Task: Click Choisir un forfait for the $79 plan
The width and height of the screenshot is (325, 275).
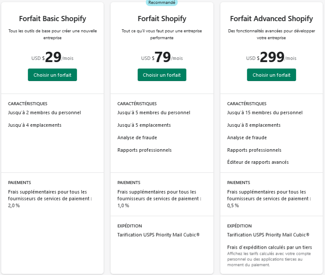Action: [x=162, y=75]
